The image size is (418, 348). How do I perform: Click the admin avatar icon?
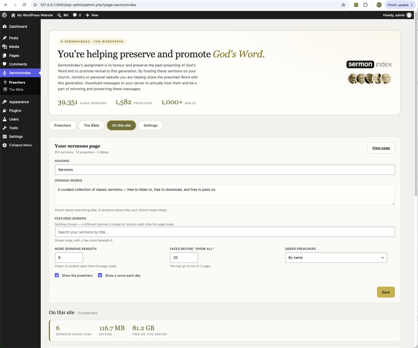pyautogui.click(x=409, y=15)
